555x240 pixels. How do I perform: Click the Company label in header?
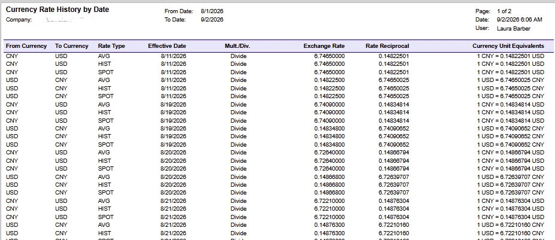click(19, 20)
